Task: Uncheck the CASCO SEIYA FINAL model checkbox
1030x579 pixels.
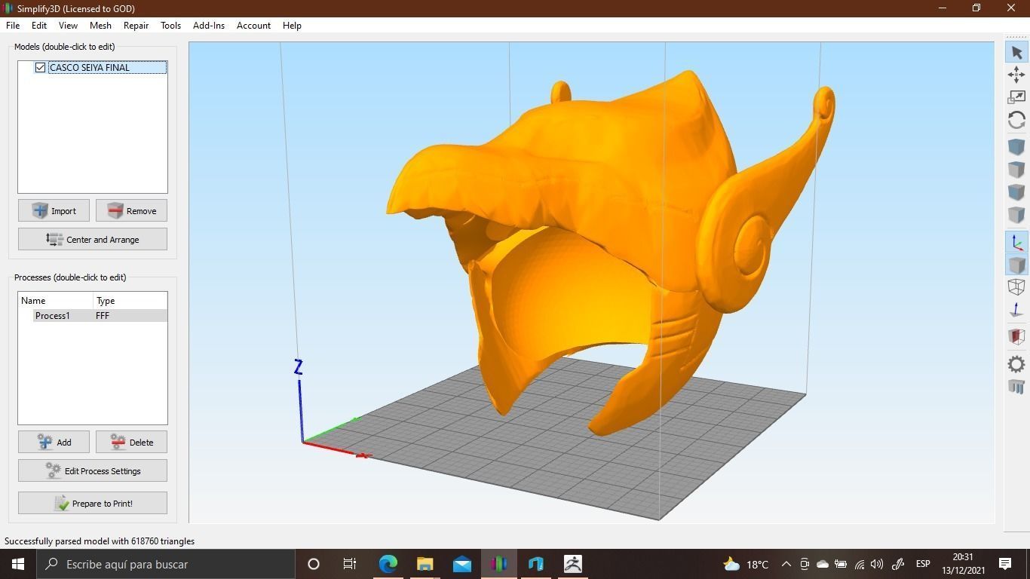Action: coord(40,68)
